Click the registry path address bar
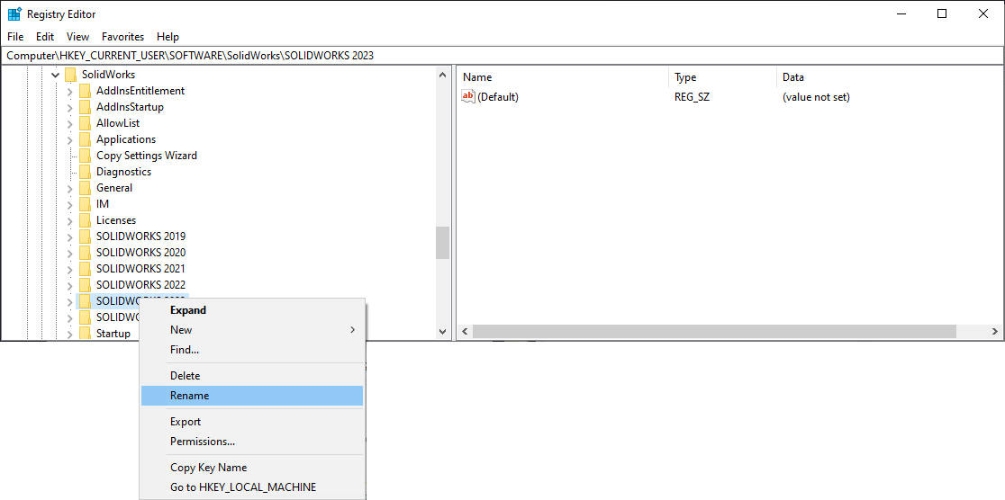The height and width of the screenshot is (500, 1005). (502, 56)
